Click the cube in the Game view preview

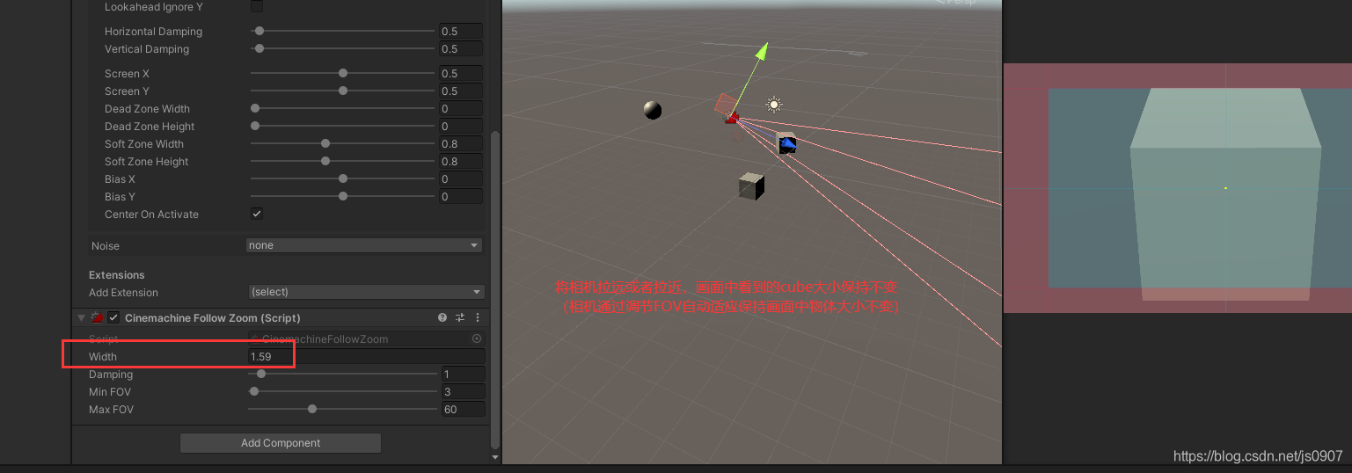pos(1225,193)
